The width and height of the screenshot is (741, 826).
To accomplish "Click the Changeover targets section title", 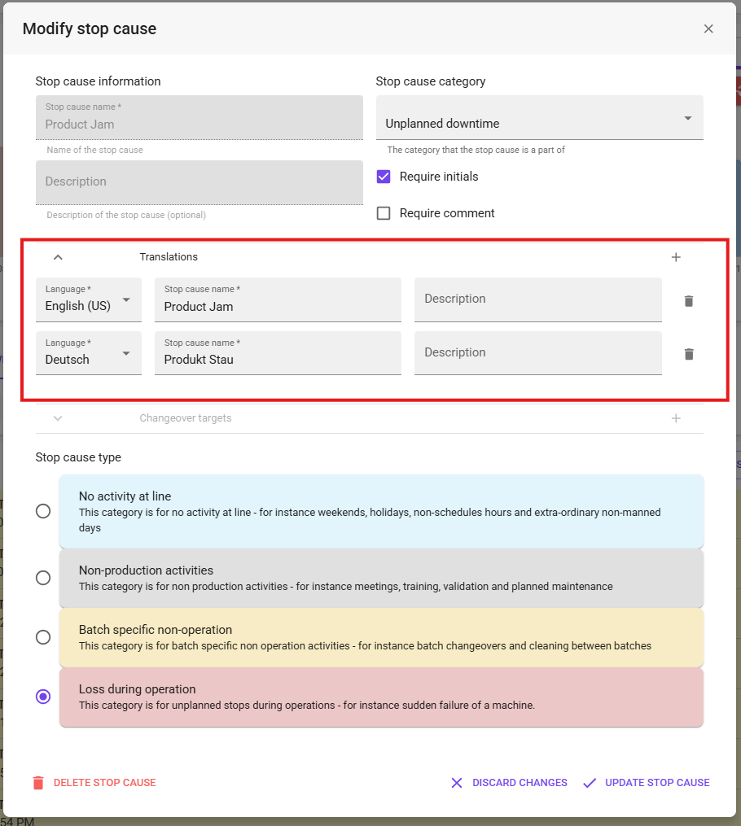I will [186, 418].
